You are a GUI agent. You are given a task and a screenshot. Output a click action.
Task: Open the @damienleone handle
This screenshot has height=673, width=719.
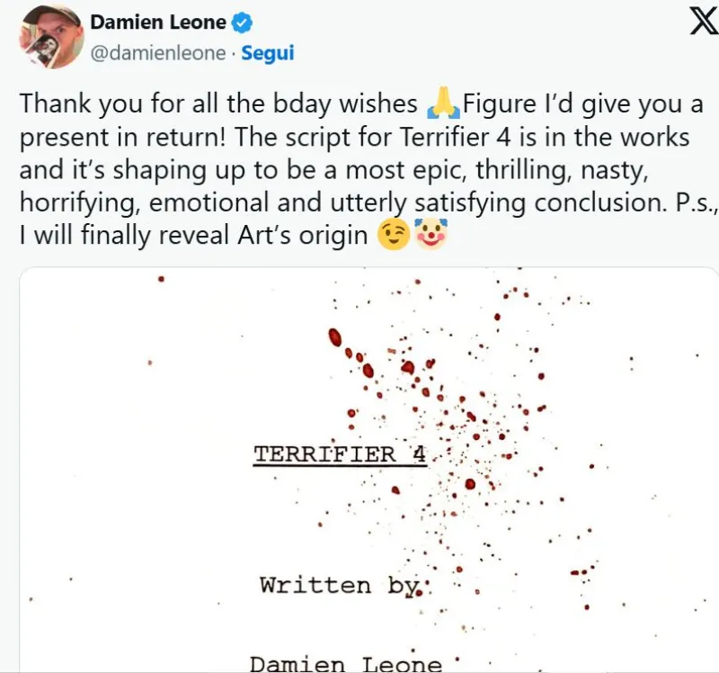tap(157, 53)
